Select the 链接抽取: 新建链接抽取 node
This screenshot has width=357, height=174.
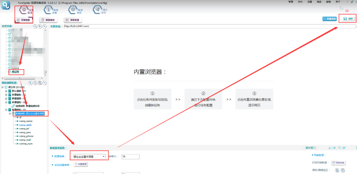(28, 106)
